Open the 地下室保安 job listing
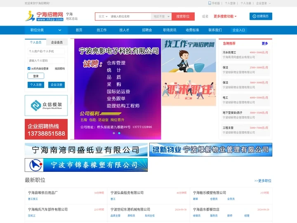The image size is (297, 223). (245, 115)
